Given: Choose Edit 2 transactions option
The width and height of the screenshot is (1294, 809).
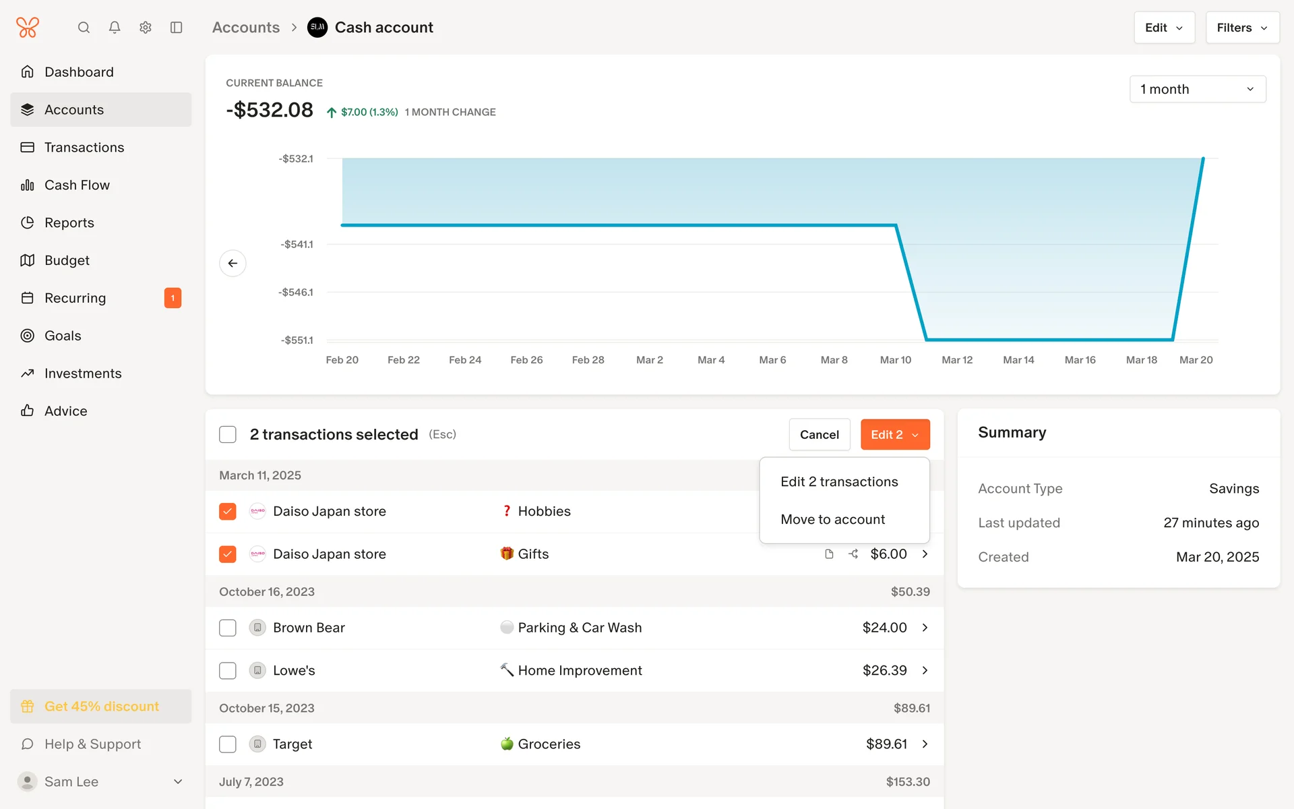Looking at the screenshot, I should 839,481.
